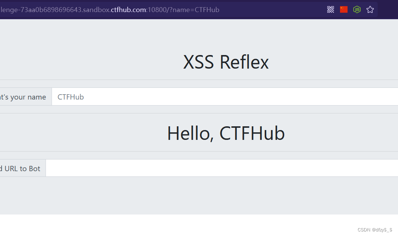The image size is (398, 236).
Task: Focus the "What's your name" input field
Action: (151, 97)
